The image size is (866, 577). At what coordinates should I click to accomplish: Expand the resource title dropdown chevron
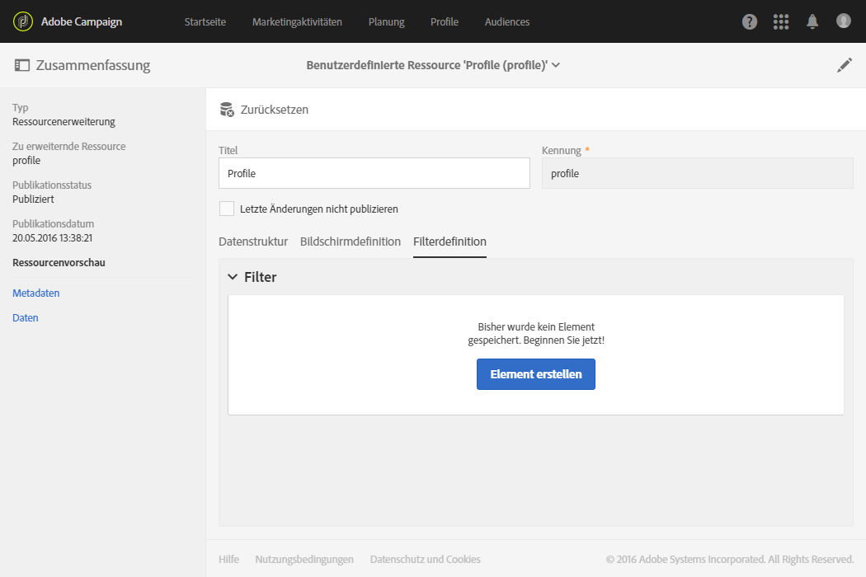pos(556,66)
